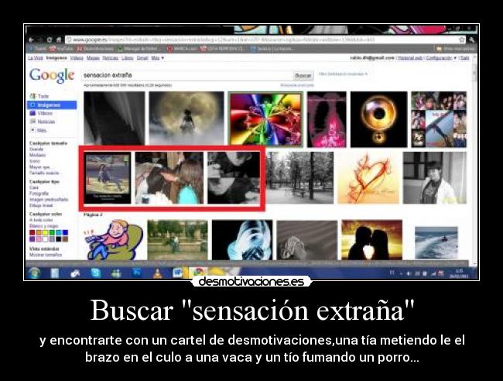Open the kissing couple sunset thumbnail
The image size is (503, 381).
pos(371,239)
